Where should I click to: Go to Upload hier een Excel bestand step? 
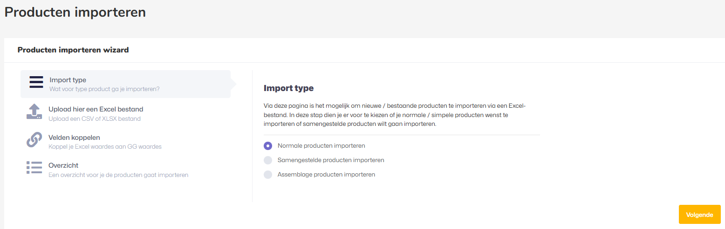96,109
